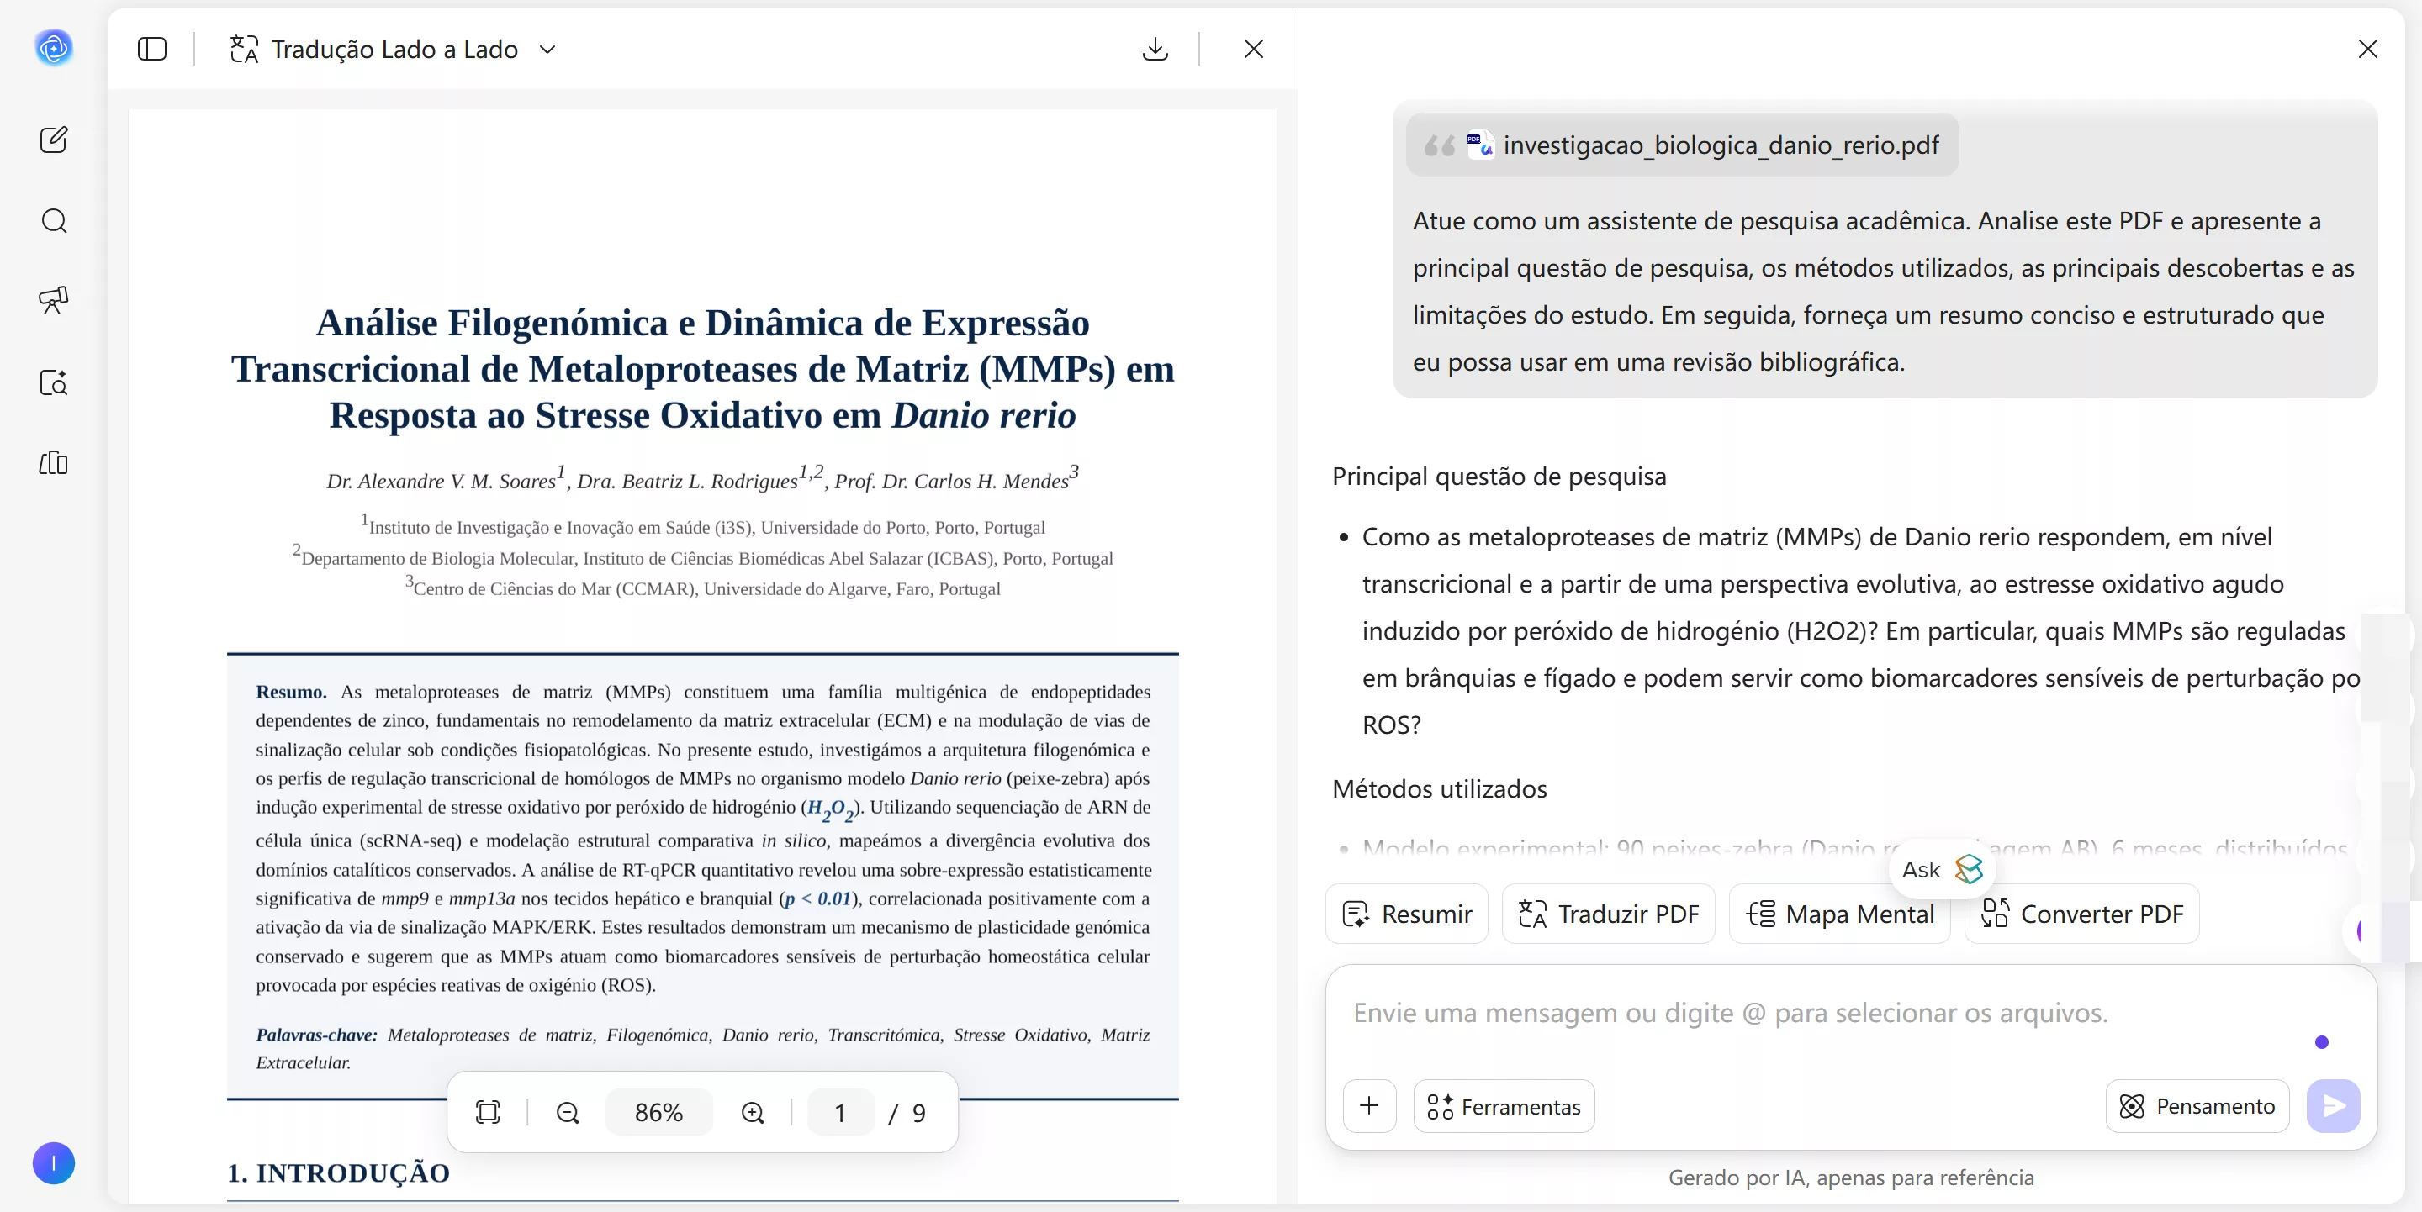Screen dimensions: 2422x1212
Task: Click the Mapa Mental icon
Action: (1761, 914)
